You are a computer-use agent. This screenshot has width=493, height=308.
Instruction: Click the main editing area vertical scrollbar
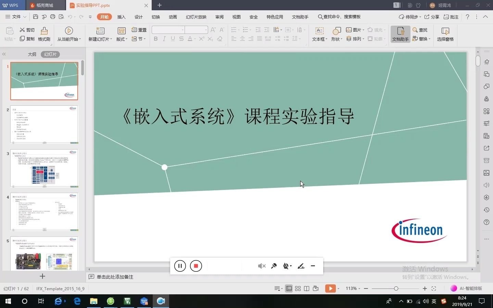pos(478,61)
